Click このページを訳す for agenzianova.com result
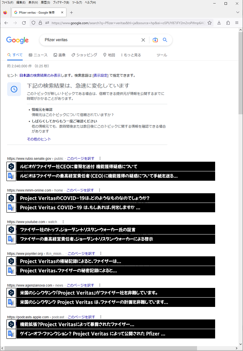 click(80, 285)
